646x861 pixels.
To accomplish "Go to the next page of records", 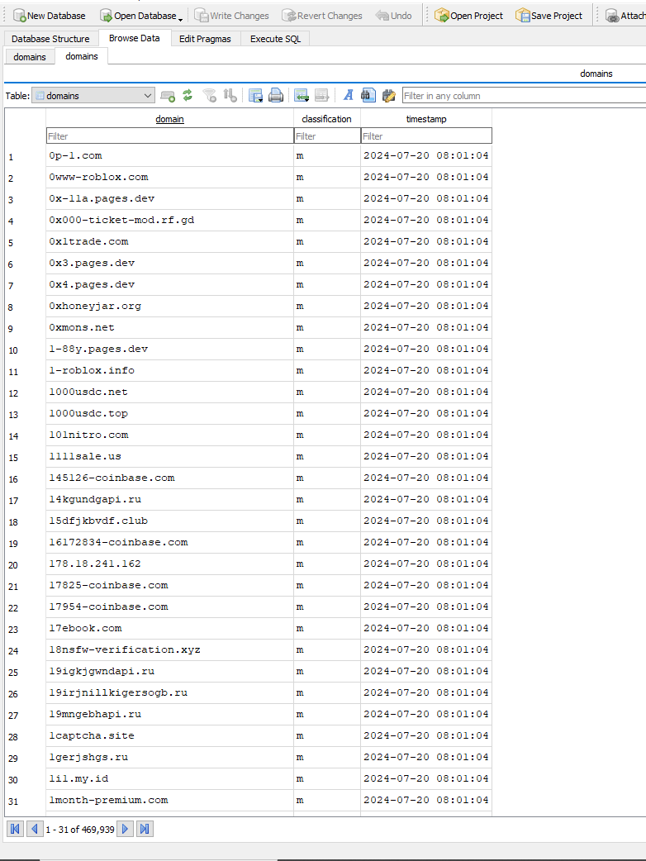I will pos(125,829).
